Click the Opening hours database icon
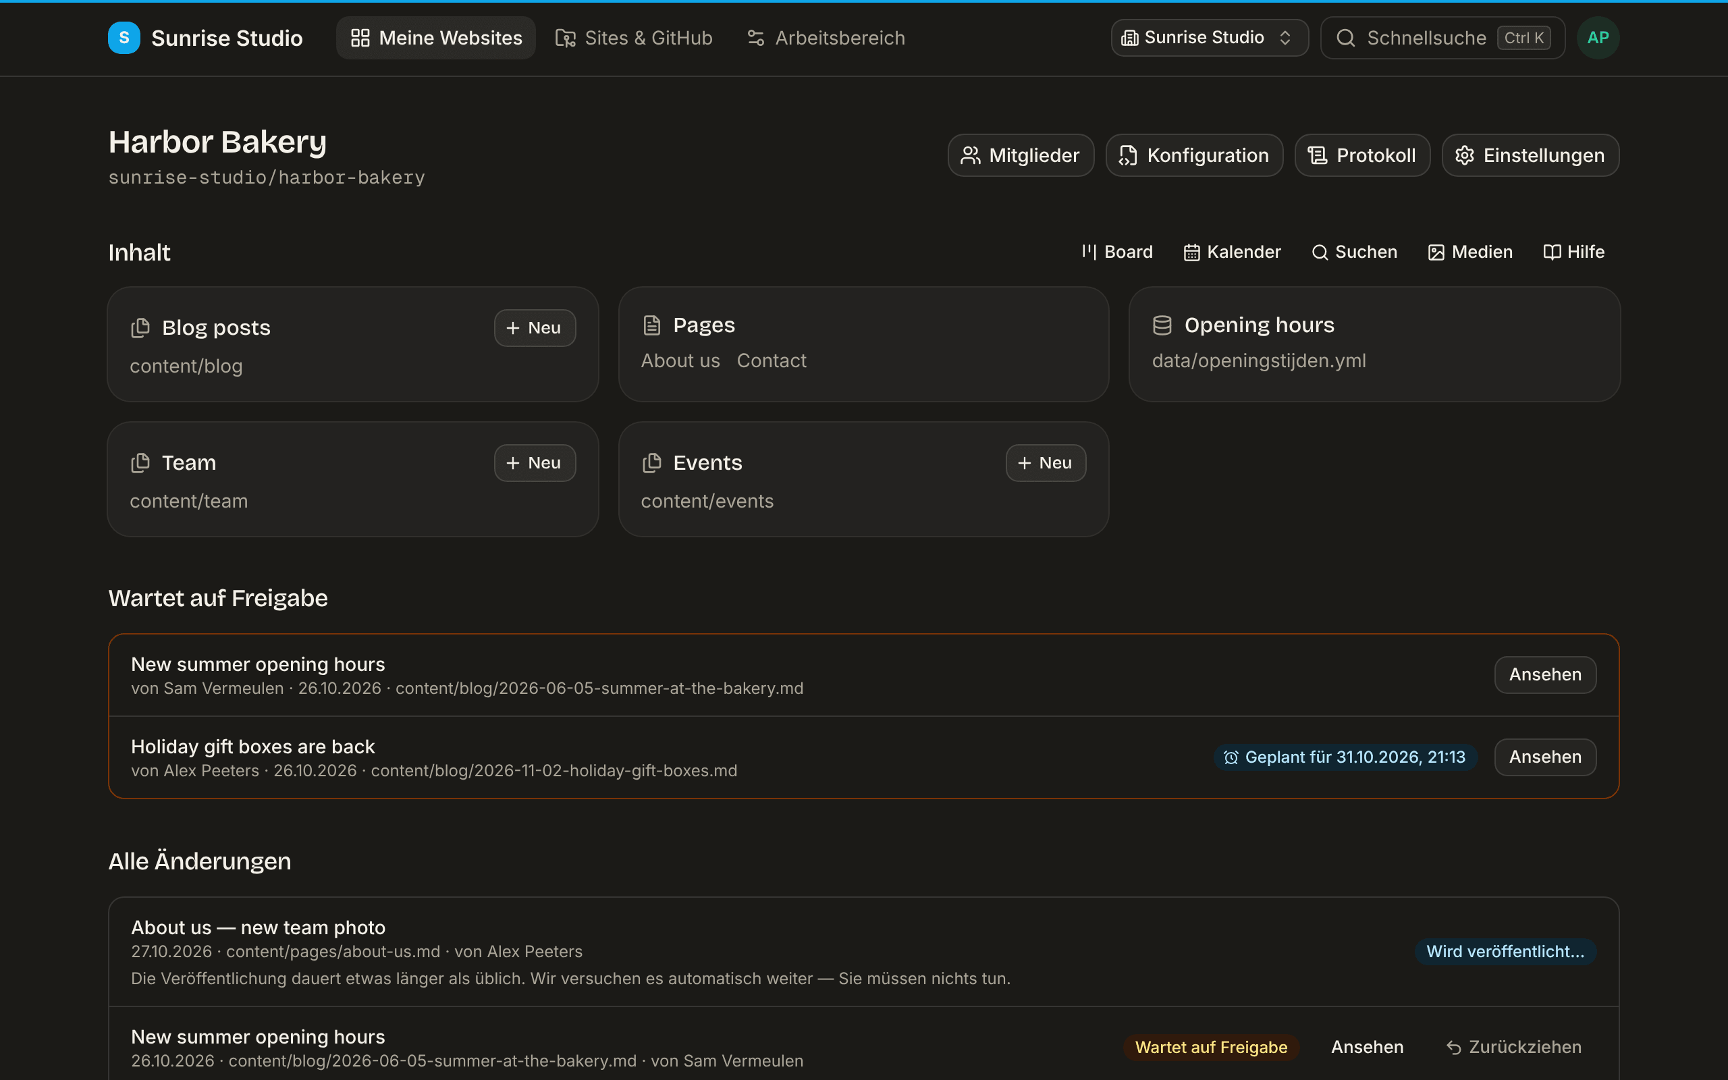Image resolution: width=1728 pixels, height=1080 pixels. [x=1162, y=325]
